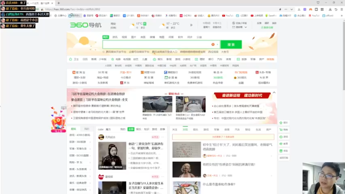Click 关注 button beside 无风起念
This screenshot has width=345, height=194.
click(x=155, y=137)
